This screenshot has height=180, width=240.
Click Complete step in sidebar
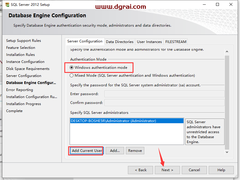(14, 111)
